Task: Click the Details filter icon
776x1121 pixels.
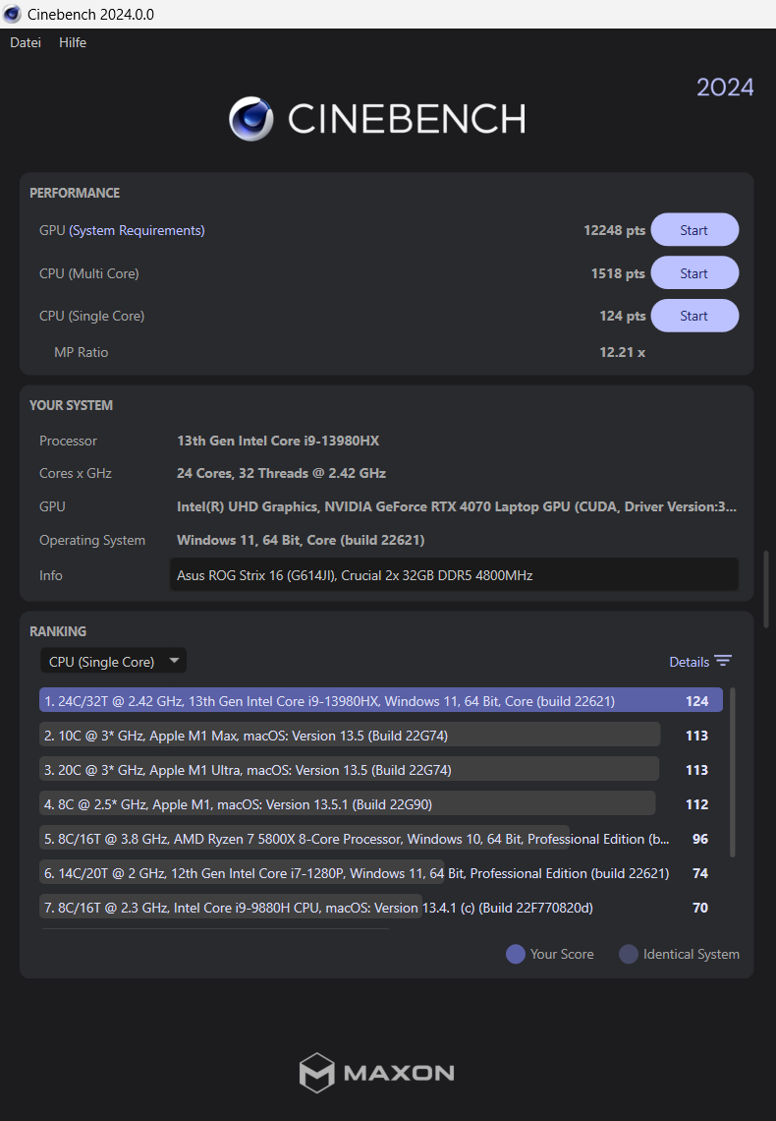Action: 723,662
